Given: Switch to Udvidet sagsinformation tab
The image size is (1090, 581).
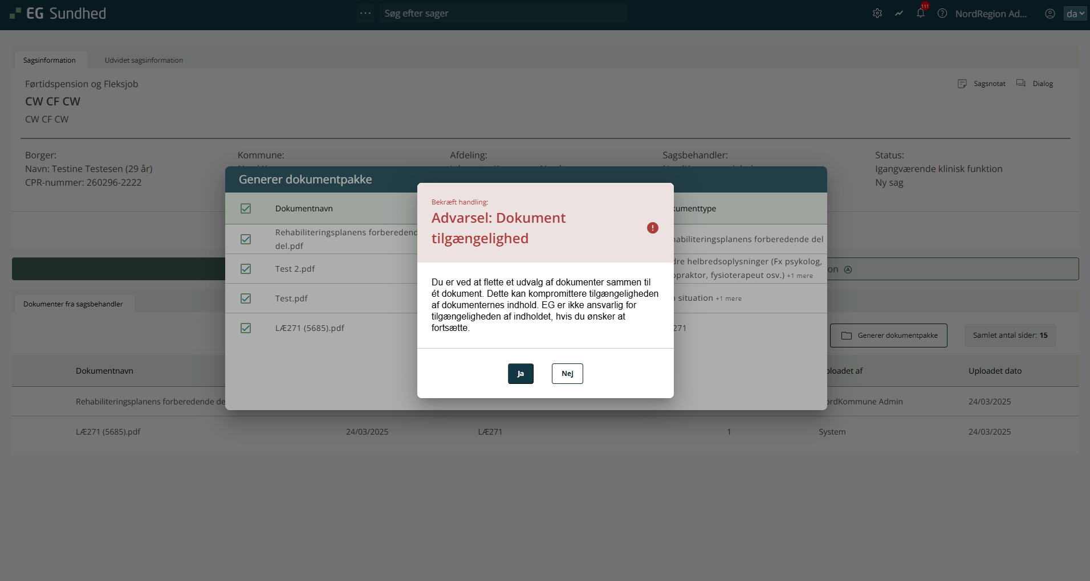Looking at the screenshot, I should click(144, 60).
